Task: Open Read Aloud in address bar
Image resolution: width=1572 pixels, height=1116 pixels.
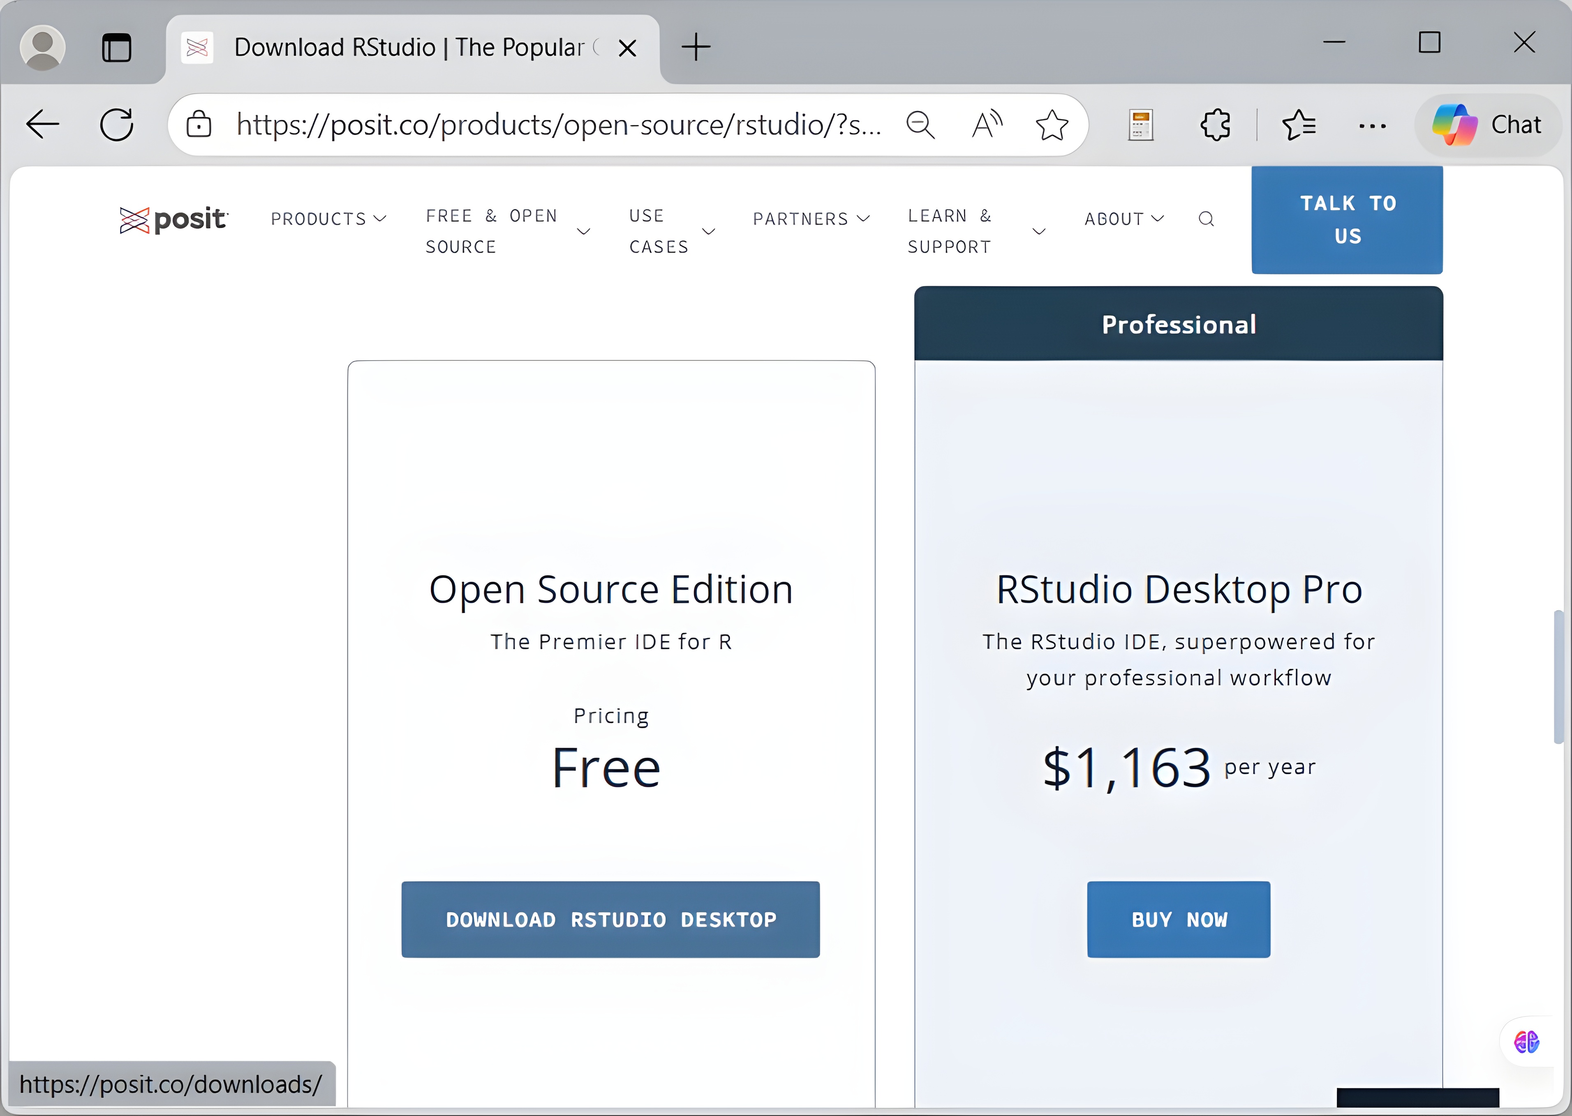Action: tap(986, 125)
